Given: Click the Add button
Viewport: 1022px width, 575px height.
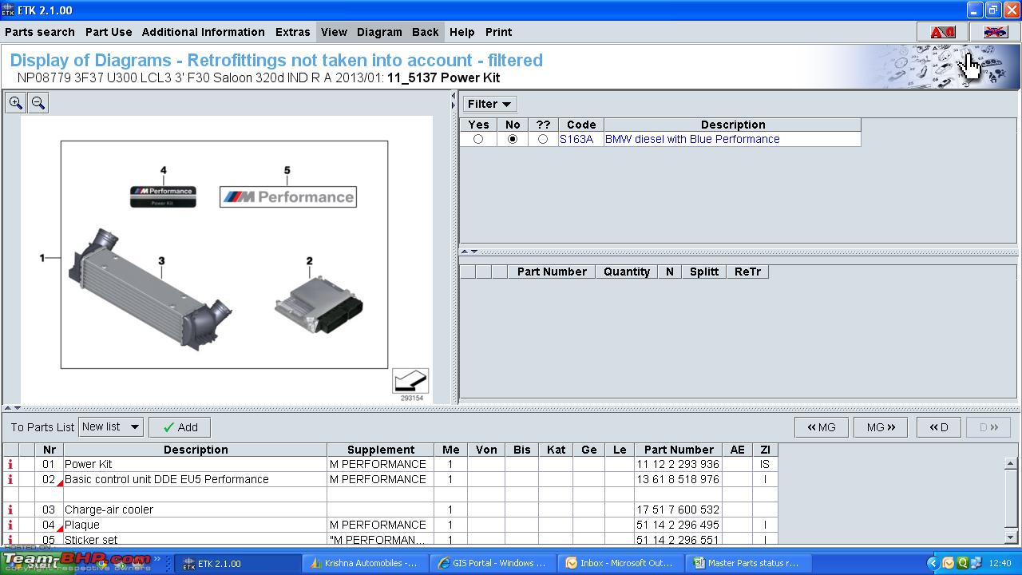Looking at the screenshot, I should tap(180, 427).
